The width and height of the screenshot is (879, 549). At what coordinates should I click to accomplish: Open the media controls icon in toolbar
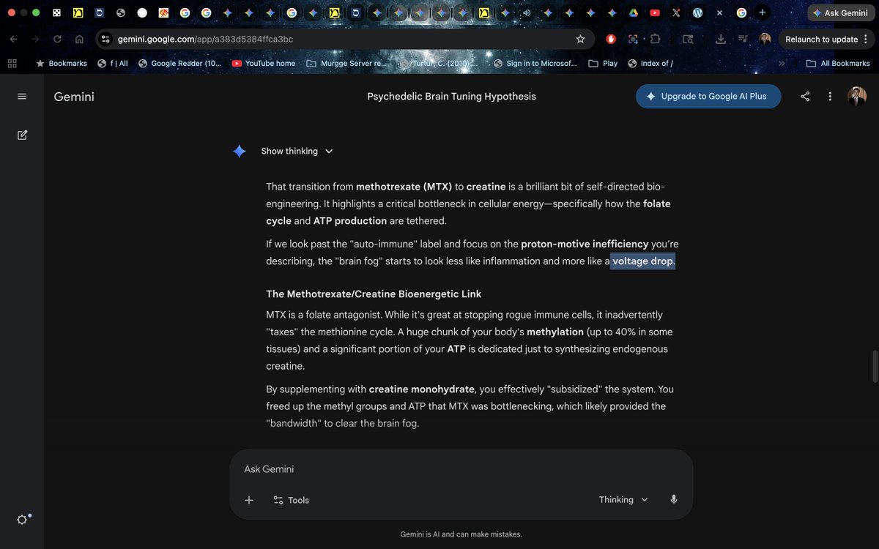coord(743,39)
